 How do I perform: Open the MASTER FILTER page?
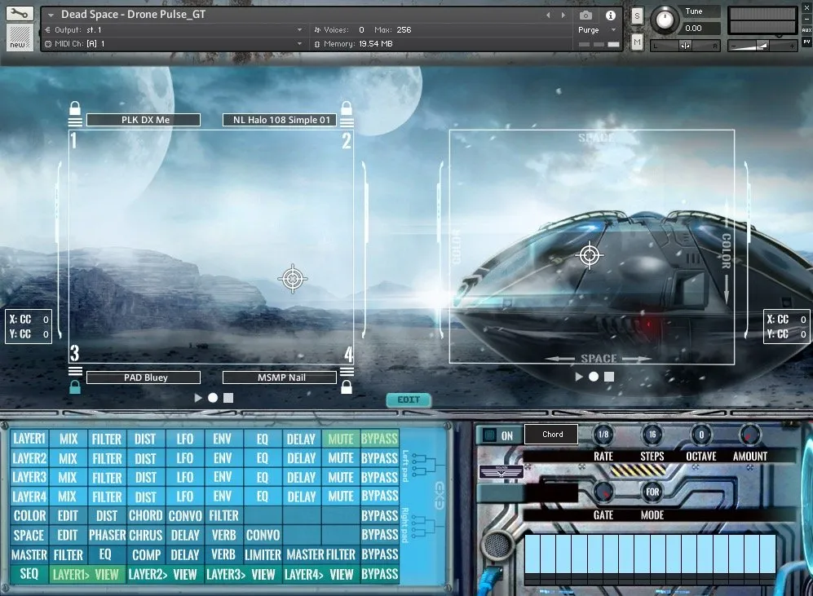(x=321, y=554)
